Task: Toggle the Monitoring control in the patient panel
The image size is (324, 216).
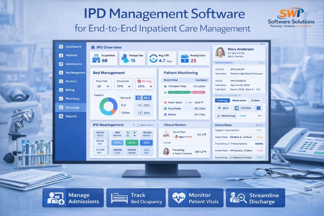Action: (226, 115)
